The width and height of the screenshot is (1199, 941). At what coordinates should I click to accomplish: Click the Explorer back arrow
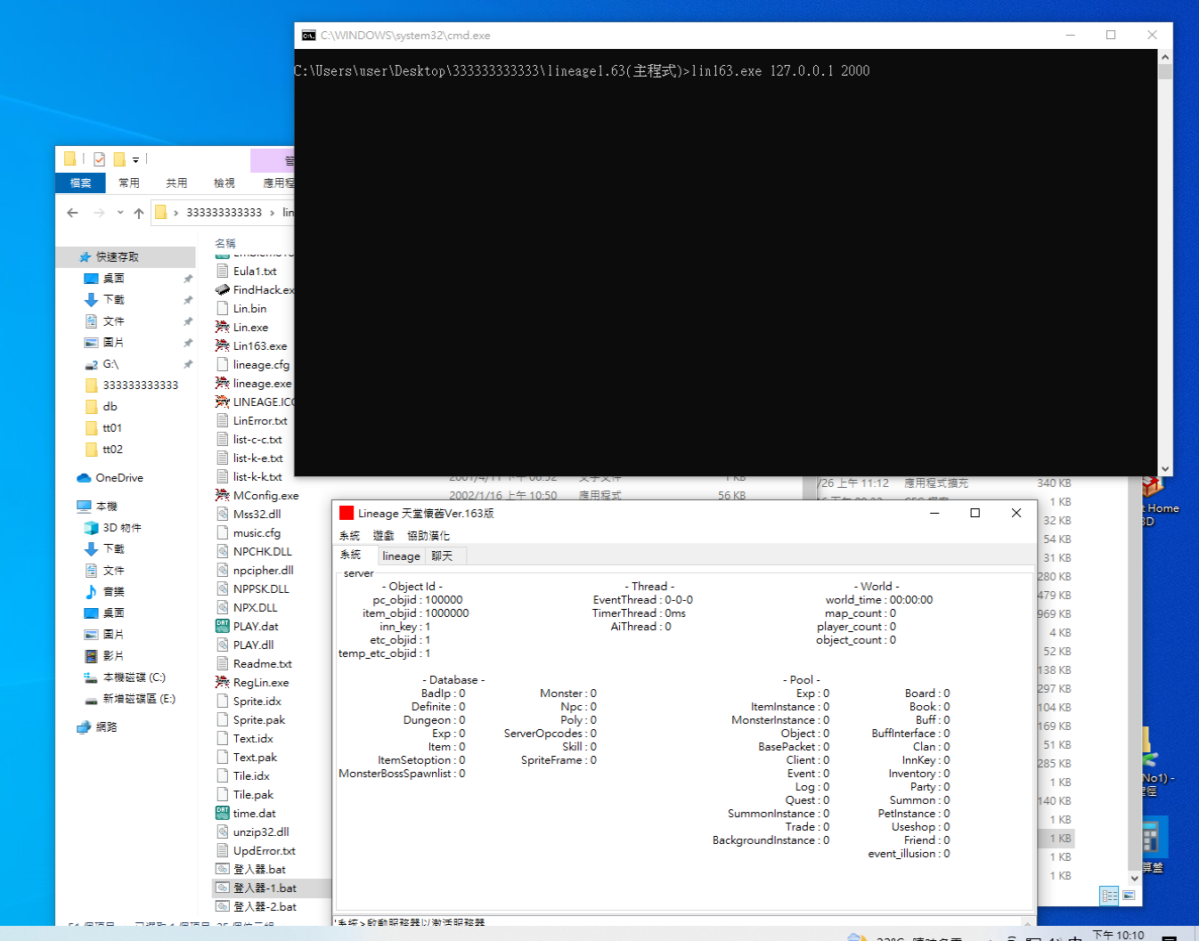tap(72, 213)
